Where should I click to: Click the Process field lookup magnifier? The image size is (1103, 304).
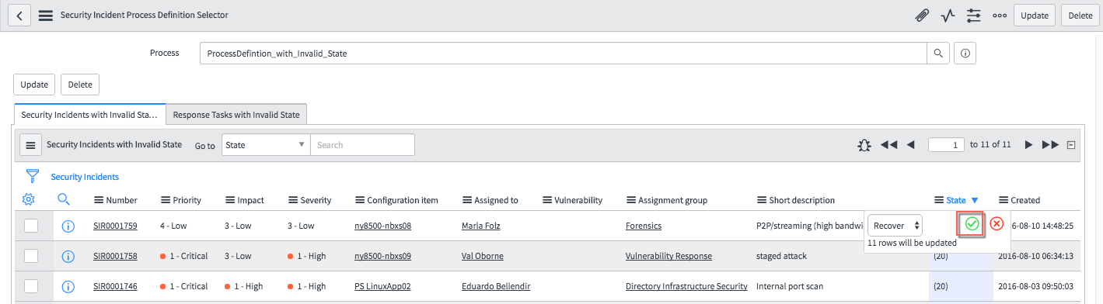coord(938,54)
